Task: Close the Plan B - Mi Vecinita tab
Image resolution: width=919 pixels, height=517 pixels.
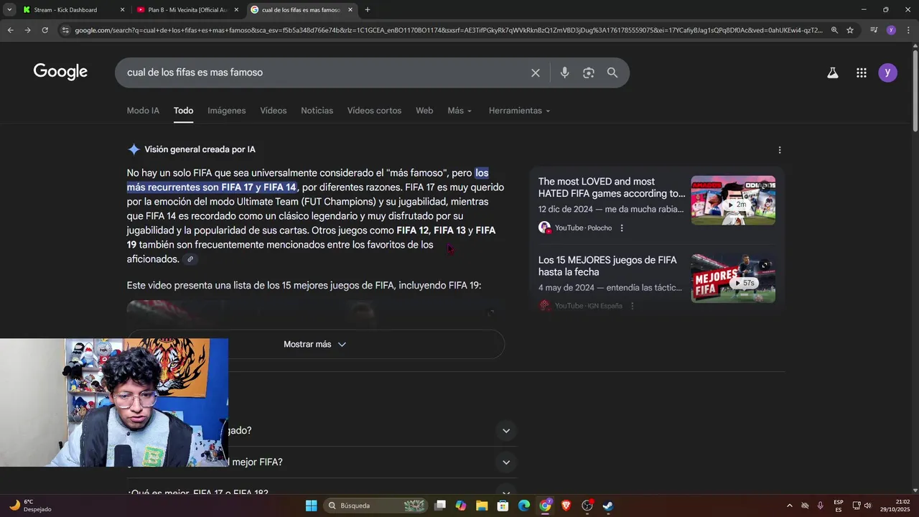Action: click(x=236, y=10)
